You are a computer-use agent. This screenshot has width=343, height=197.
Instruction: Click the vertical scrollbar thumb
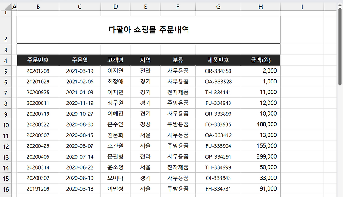(x=340, y=47)
